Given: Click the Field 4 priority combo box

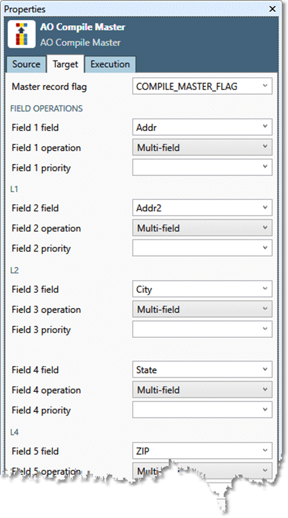Looking at the screenshot, I should (x=202, y=410).
